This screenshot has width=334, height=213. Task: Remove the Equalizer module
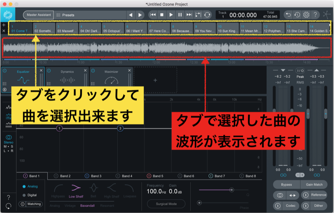tap(41, 70)
